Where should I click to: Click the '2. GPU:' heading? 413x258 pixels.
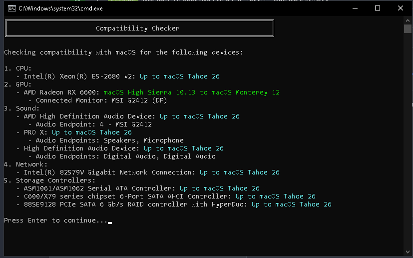[17, 84]
